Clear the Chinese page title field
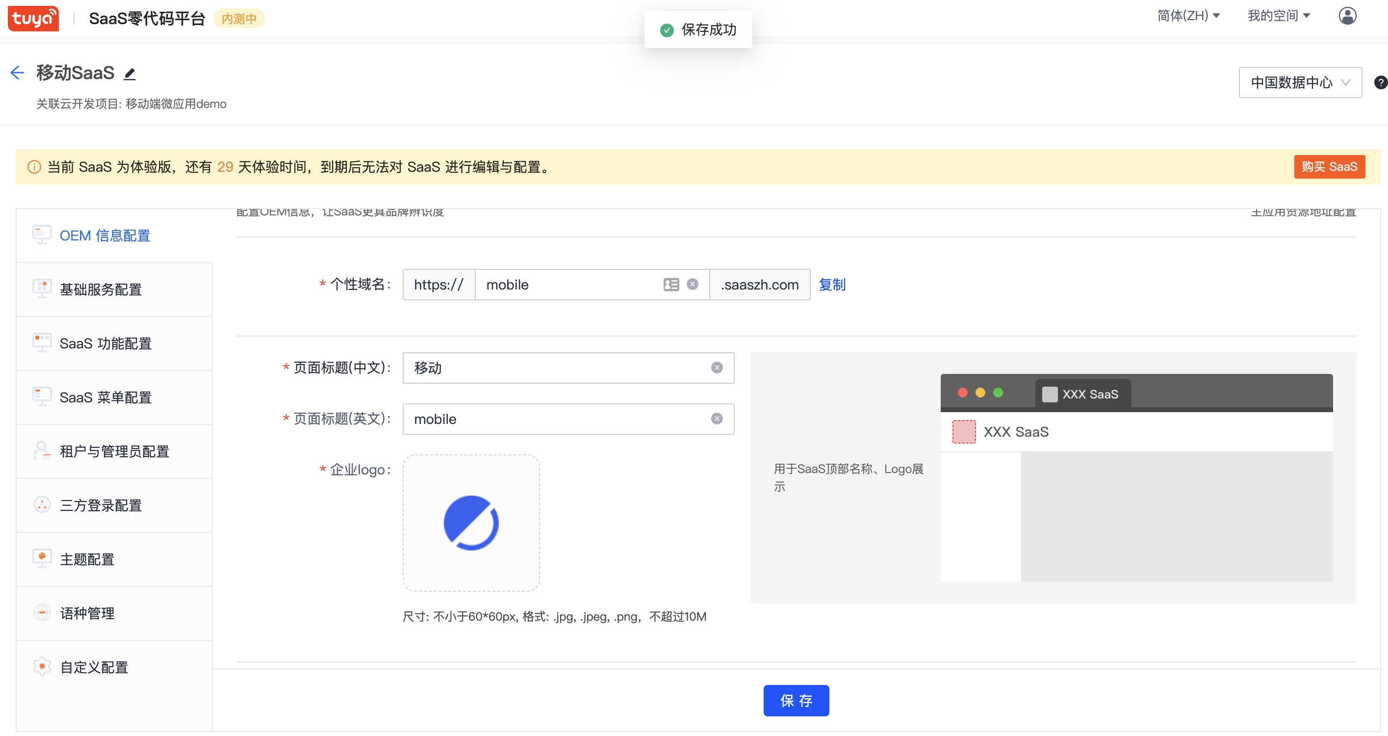This screenshot has width=1388, height=736. 717,368
